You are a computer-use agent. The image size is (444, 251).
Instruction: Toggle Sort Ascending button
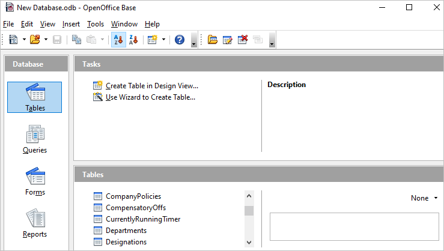118,40
